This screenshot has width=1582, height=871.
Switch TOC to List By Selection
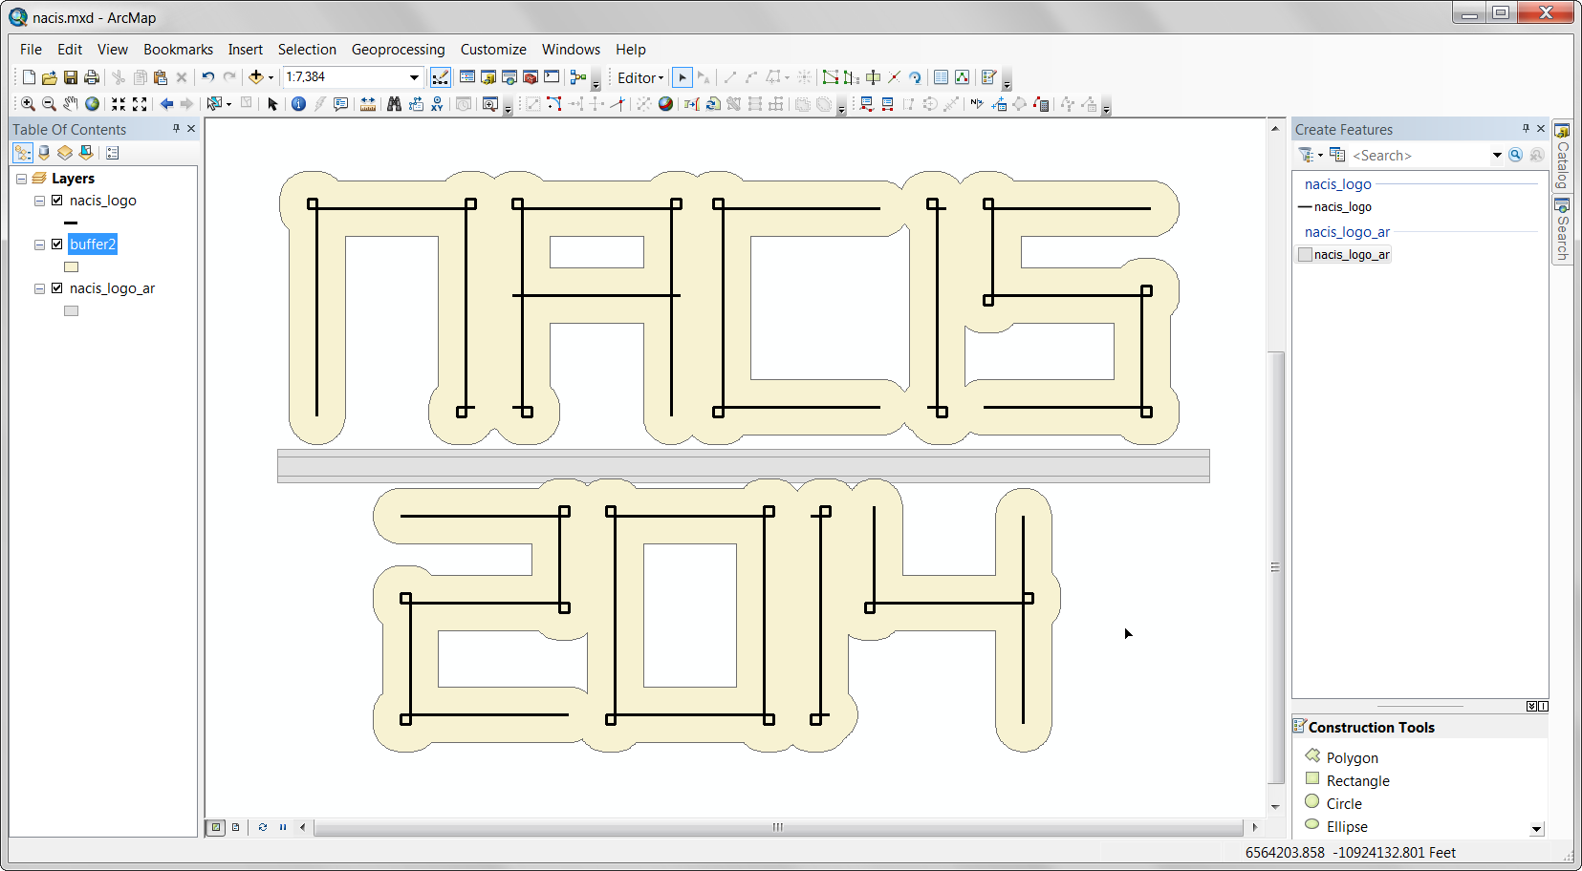(86, 153)
